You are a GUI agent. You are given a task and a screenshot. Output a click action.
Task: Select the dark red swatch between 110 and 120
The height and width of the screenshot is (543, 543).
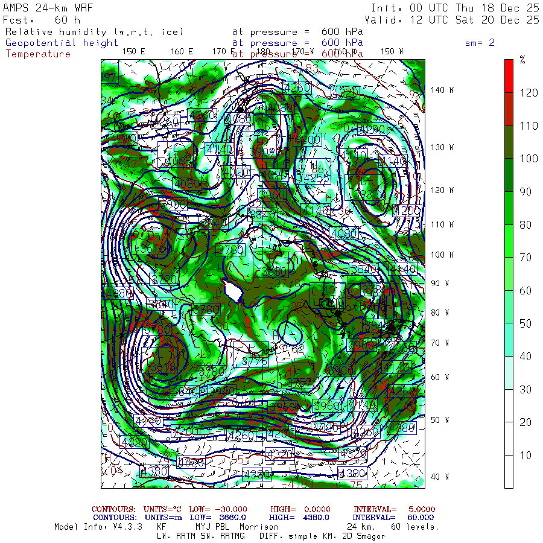click(x=509, y=109)
